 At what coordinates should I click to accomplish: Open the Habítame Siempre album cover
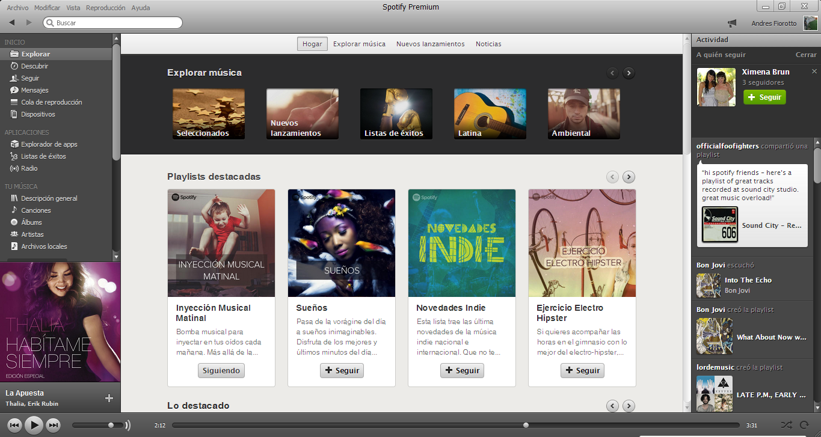[x=60, y=322]
